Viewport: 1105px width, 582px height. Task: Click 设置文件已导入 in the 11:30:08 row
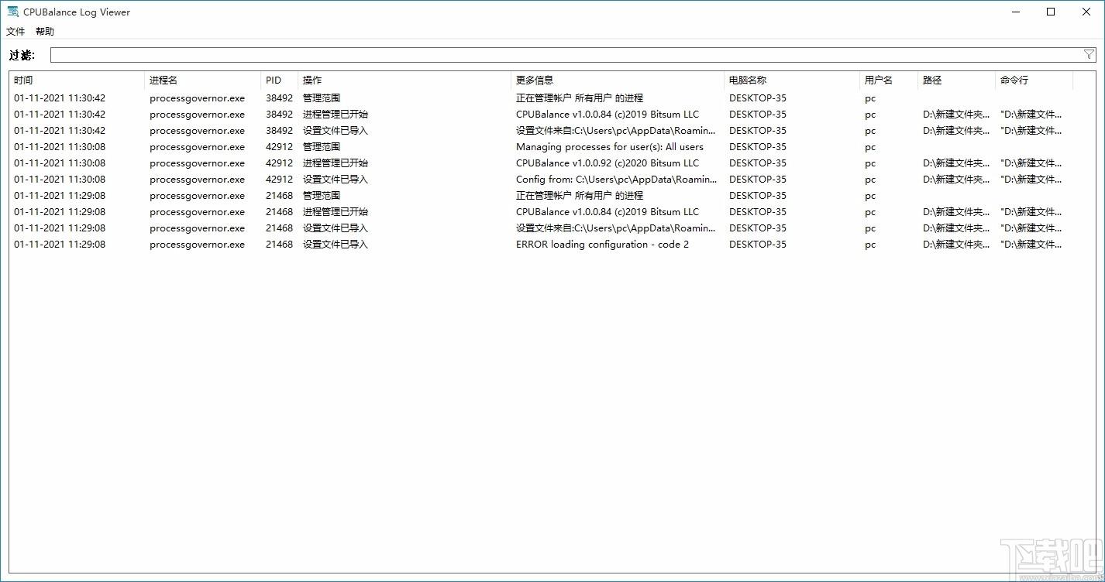(336, 180)
